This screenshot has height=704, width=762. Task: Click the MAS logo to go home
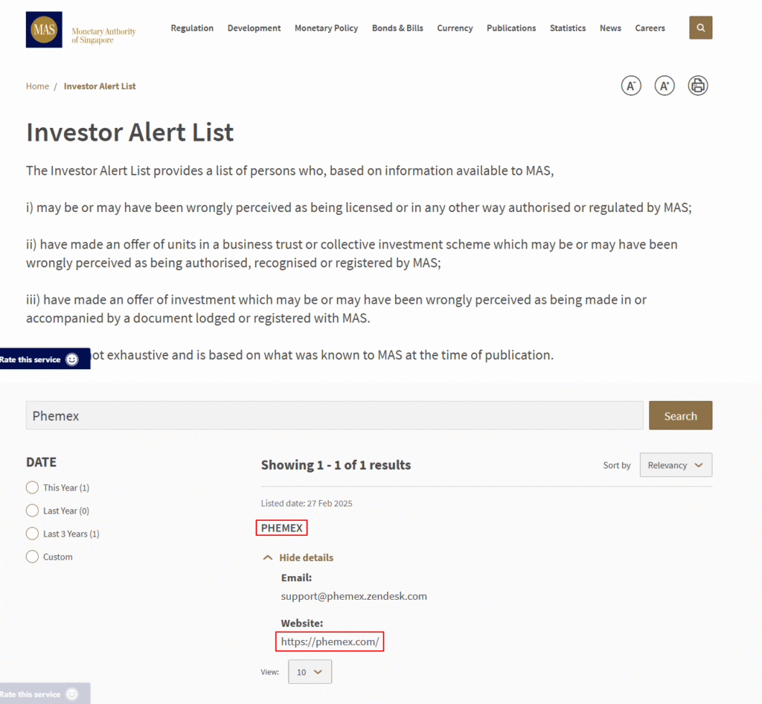[x=44, y=31]
